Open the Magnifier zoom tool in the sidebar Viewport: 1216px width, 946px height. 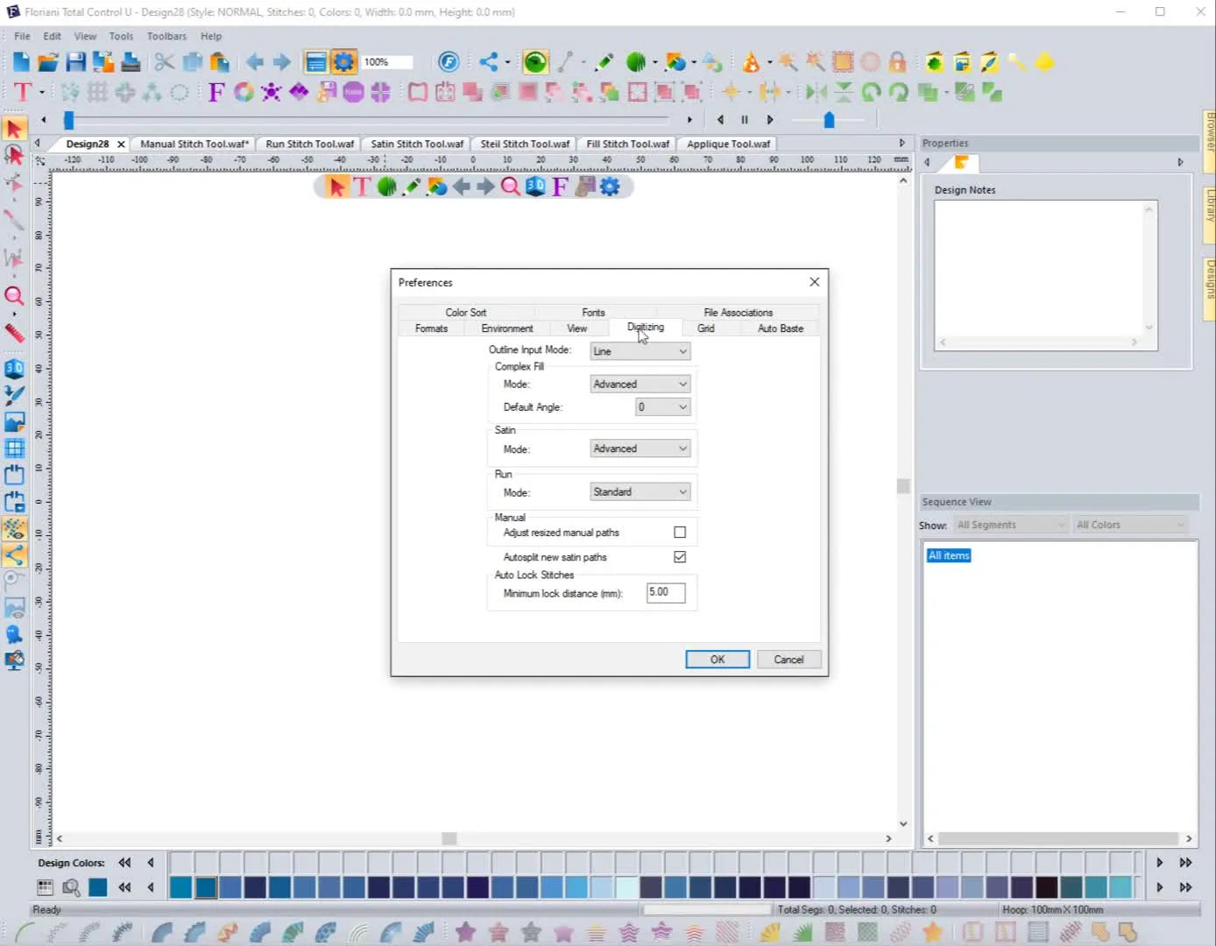(x=14, y=297)
